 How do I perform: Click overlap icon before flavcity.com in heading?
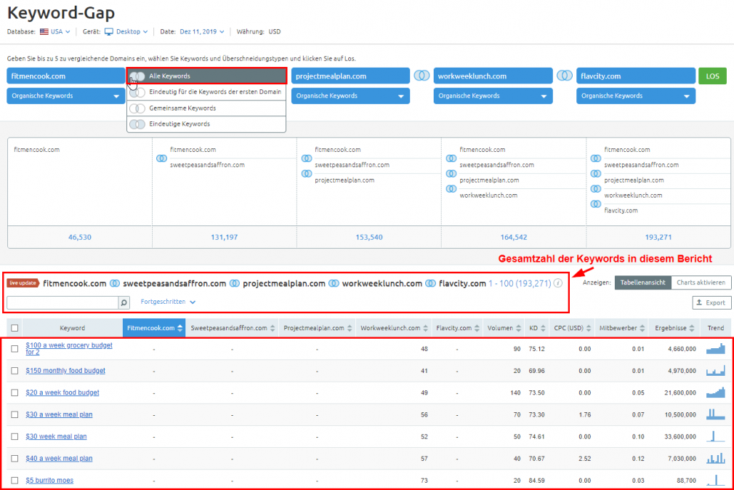[x=430, y=284]
